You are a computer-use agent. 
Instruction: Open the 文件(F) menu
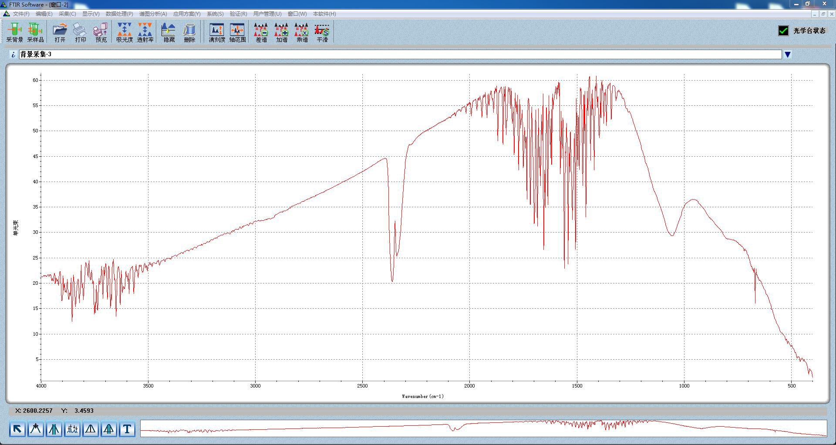point(21,14)
